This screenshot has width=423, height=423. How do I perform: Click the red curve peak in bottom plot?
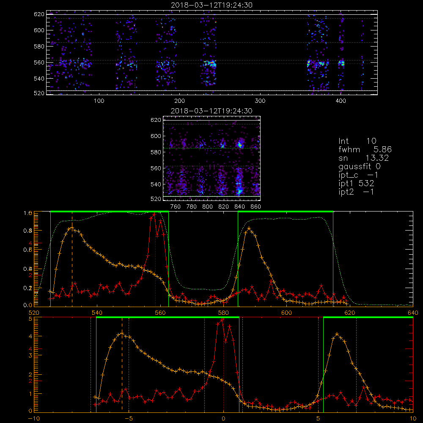[x=222, y=320]
